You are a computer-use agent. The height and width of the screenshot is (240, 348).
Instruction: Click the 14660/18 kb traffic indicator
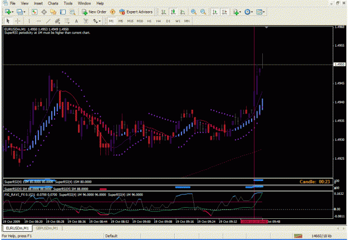[x=321, y=236]
